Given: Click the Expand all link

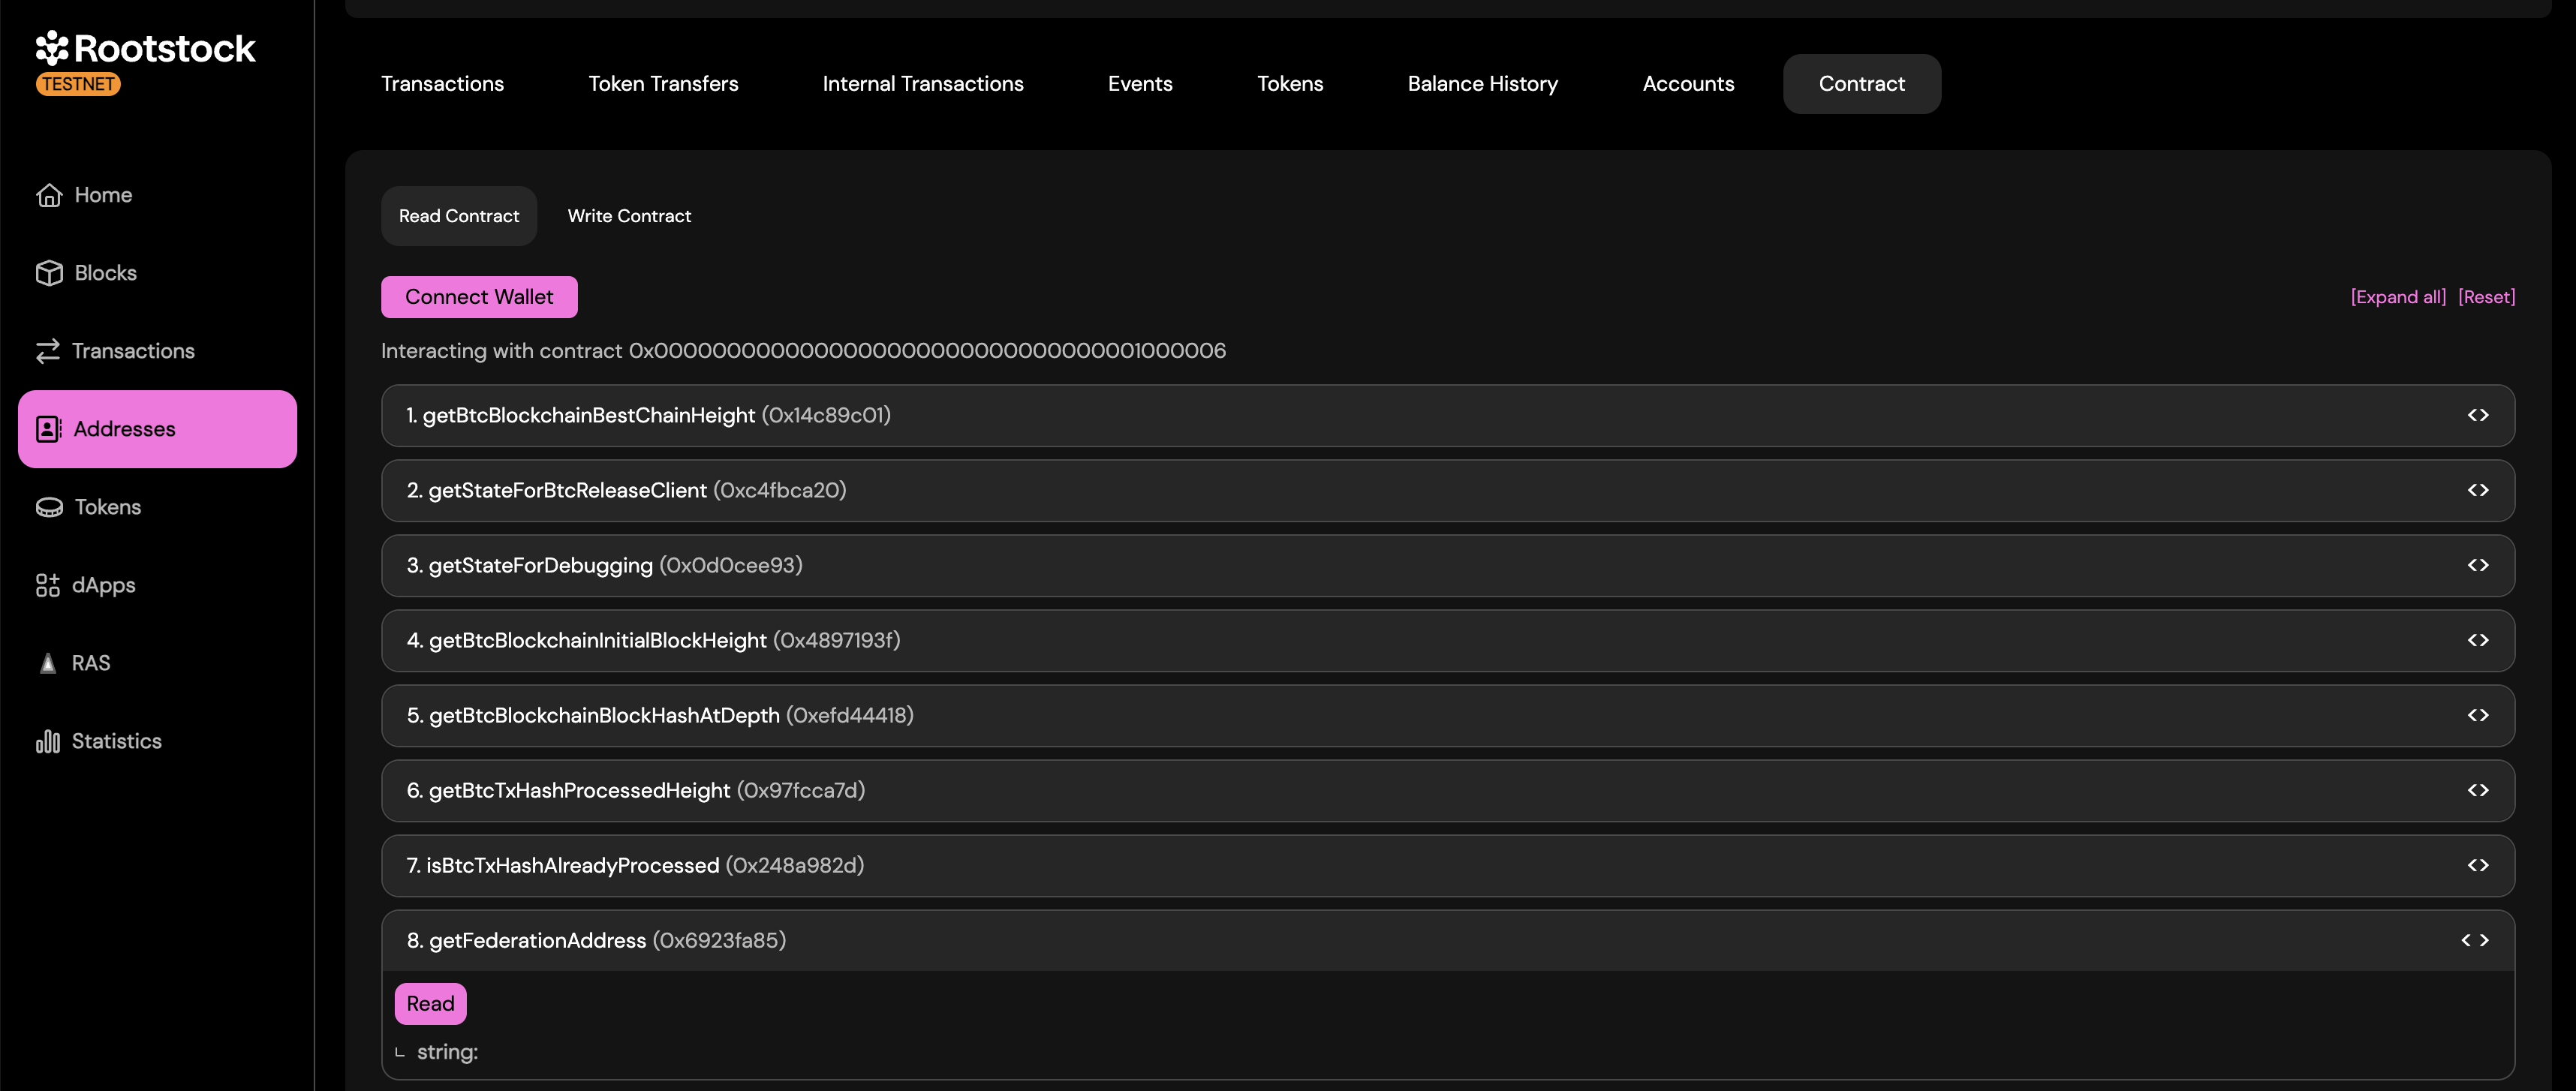Looking at the screenshot, I should [2397, 297].
